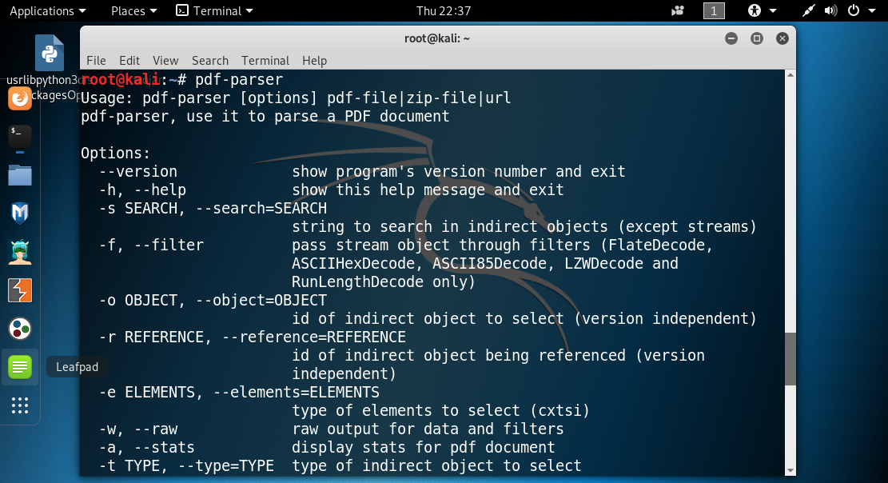888x483 pixels.
Task: Open the Files folder dock icon
Action: (x=20, y=175)
